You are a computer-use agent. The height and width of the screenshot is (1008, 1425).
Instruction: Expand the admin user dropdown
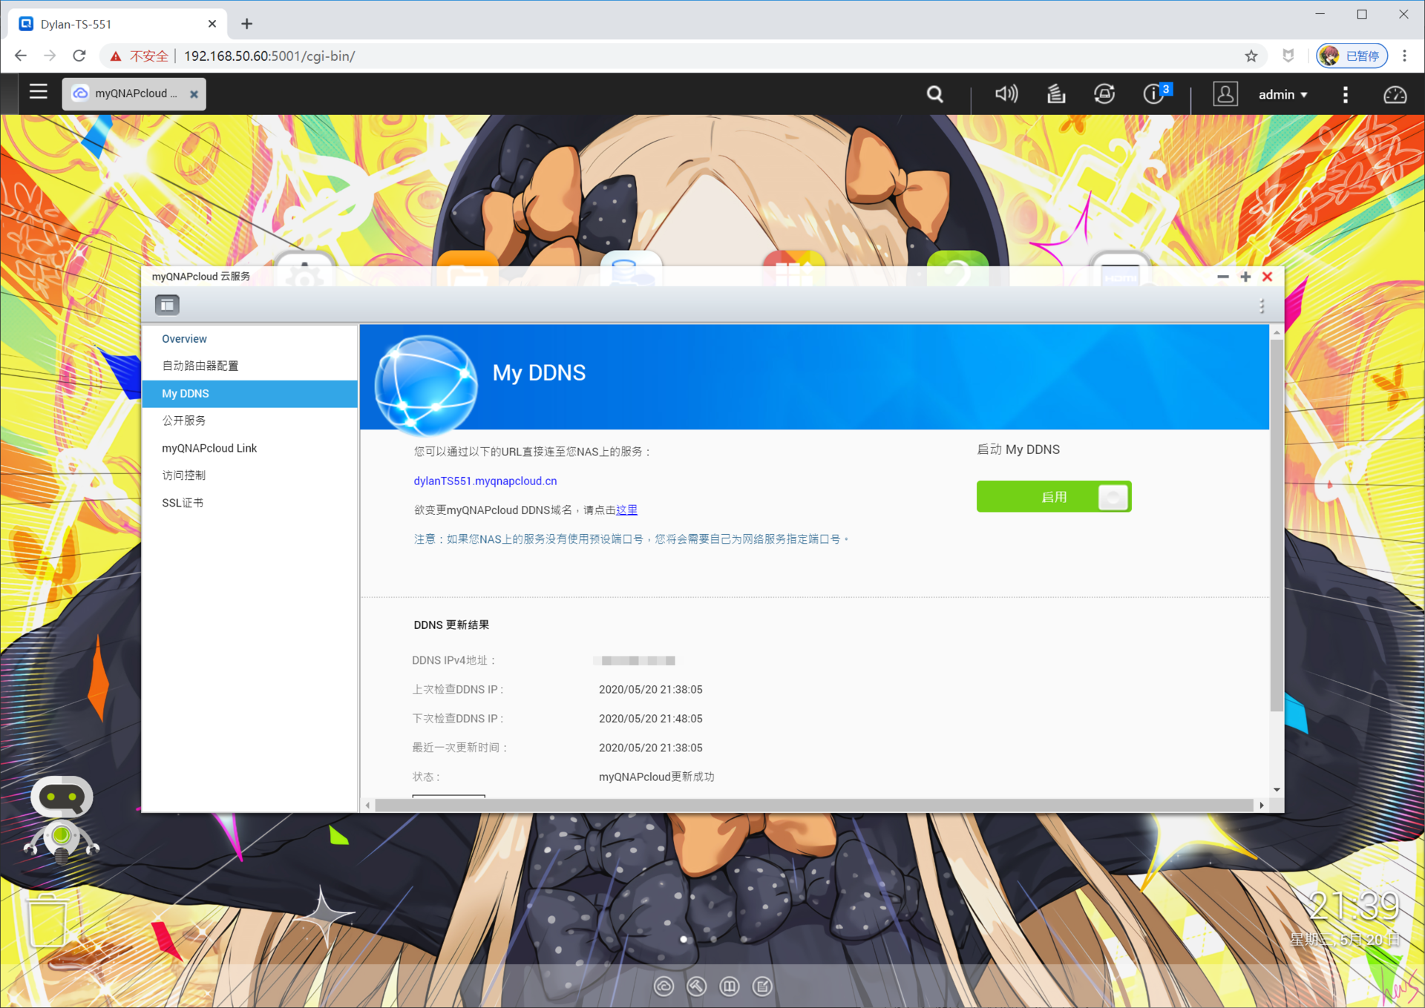coord(1282,95)
